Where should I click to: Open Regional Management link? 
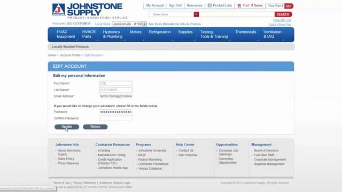269,164
